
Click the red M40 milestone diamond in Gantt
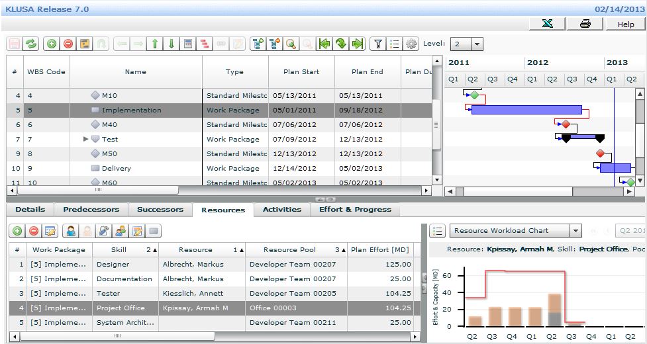[566, 124]
